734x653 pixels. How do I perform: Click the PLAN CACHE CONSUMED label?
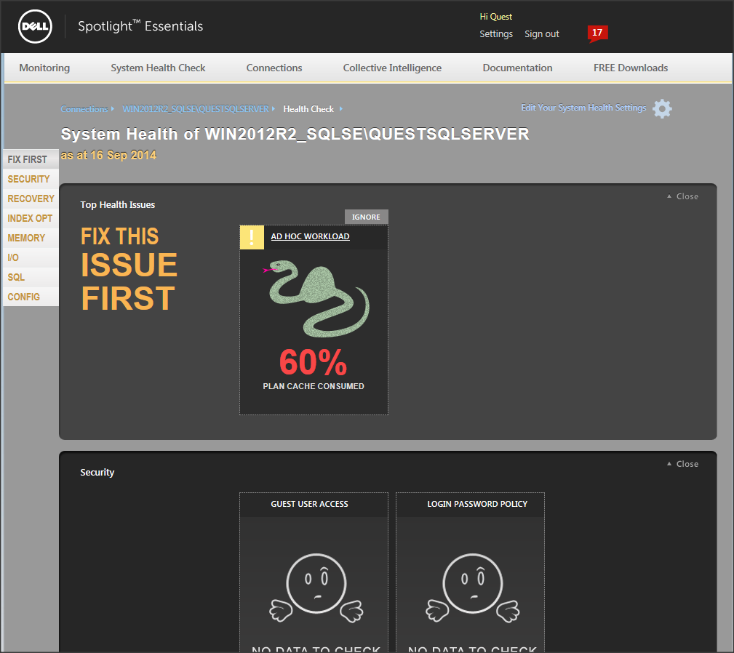[313, 386]
